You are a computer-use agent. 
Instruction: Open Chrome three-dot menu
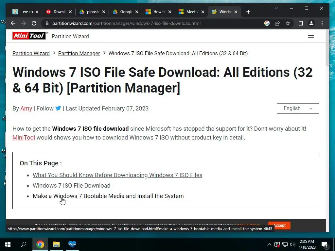pos(322,23)
